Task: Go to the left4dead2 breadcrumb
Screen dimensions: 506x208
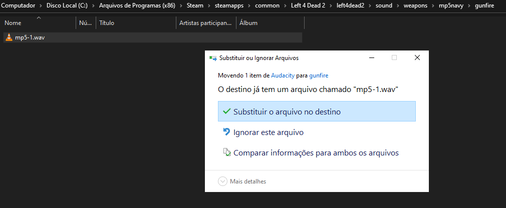Action: pos(351,5)
